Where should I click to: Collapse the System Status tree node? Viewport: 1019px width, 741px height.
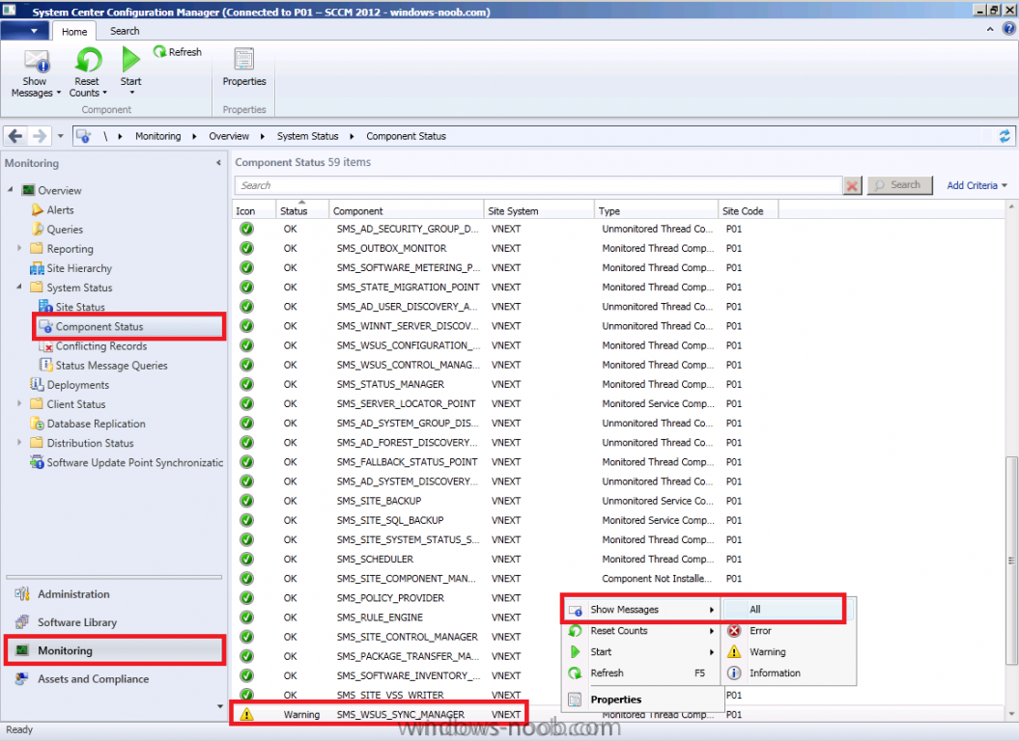click(19, 288)
